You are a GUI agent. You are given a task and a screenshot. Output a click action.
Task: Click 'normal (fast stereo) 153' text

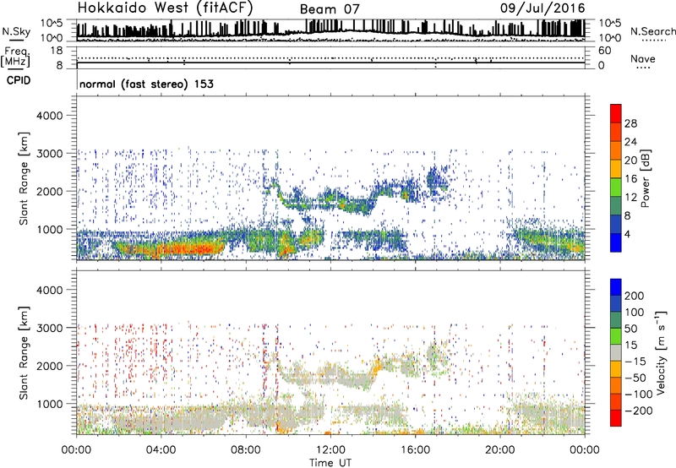click(146, 84)
